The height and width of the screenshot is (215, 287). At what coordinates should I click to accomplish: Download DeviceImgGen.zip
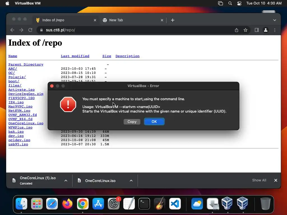(x=26, y=94)
